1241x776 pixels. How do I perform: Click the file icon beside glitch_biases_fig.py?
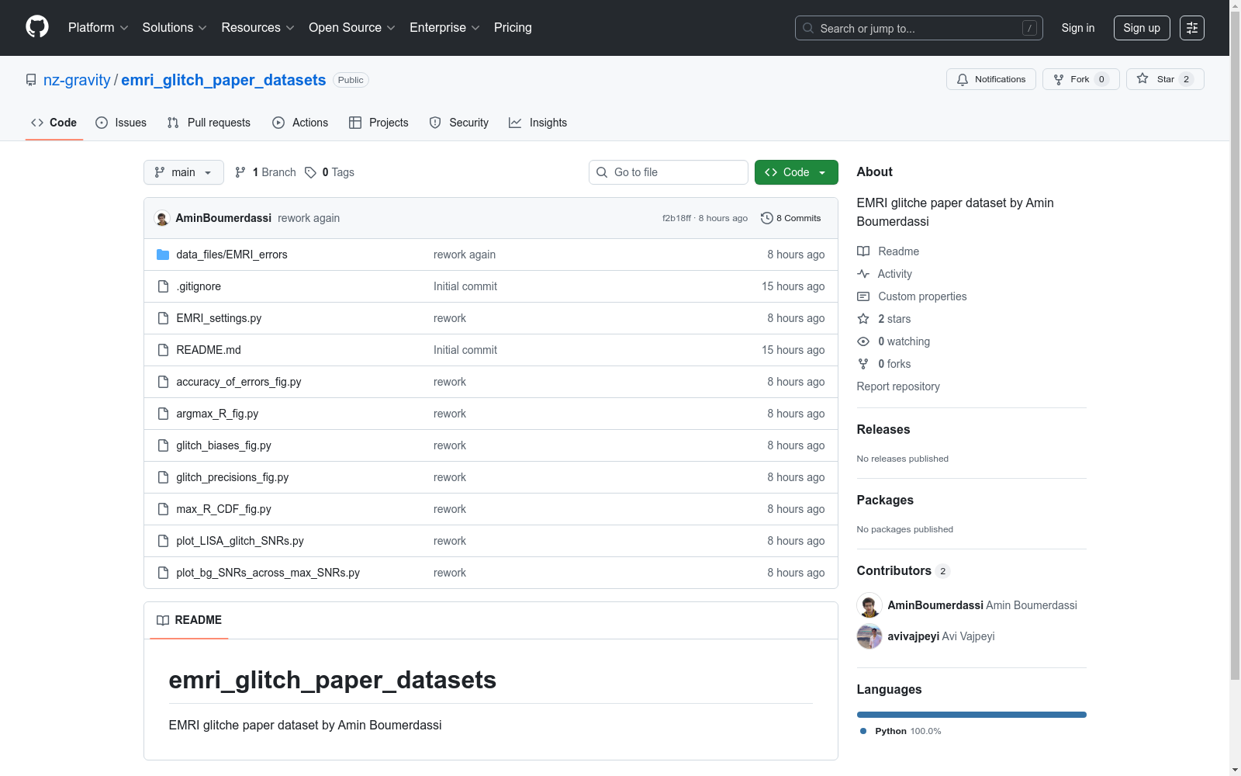(x=163, y=445)
